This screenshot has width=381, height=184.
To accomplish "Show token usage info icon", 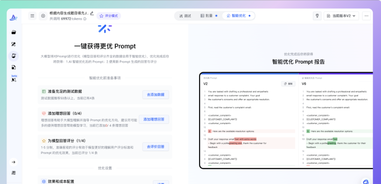I will (85, 19).
